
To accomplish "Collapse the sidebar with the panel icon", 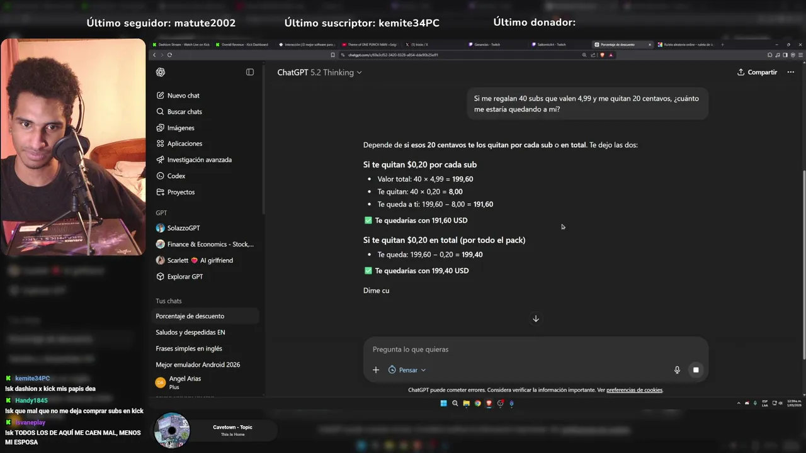I will [x=250, y=72].
